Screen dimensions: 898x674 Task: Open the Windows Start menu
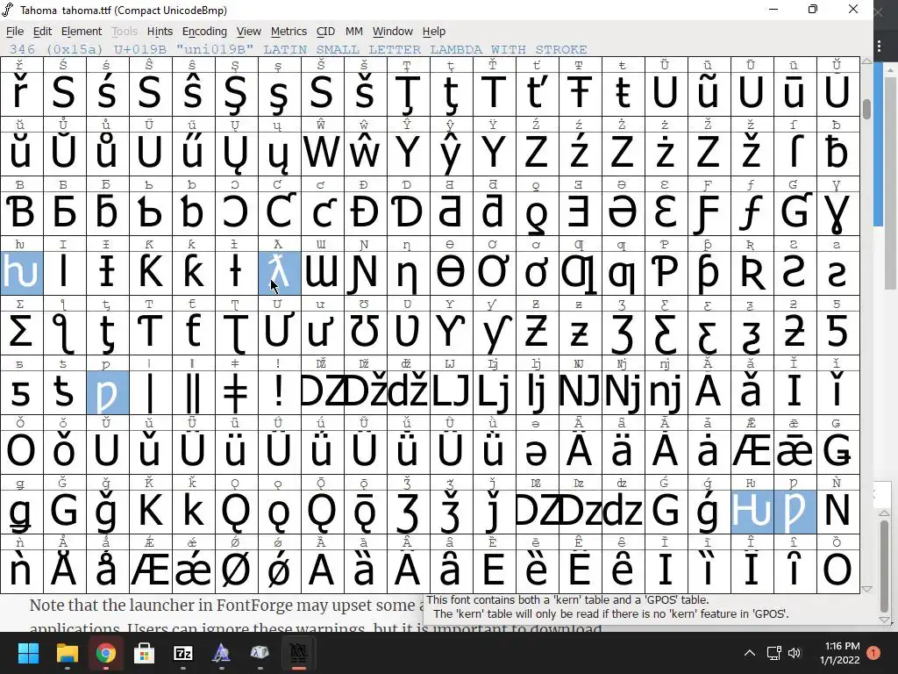28,653
